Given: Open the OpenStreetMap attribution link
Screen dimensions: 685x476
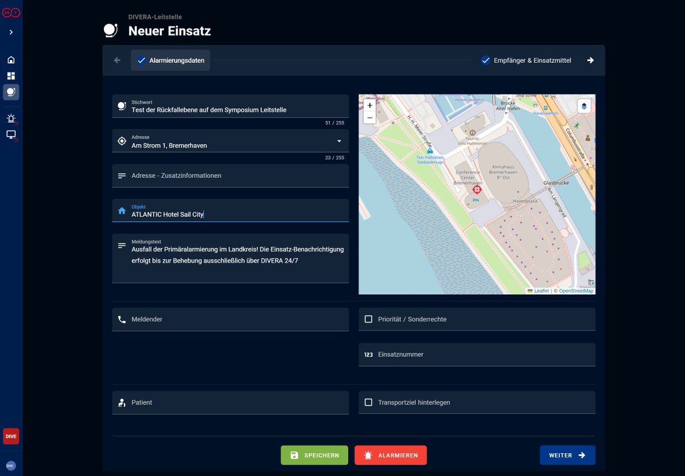Looking at the screenshot, I should pos(576,291).
